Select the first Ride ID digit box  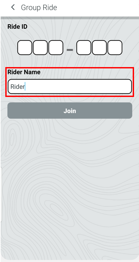(x=24, y=47)
